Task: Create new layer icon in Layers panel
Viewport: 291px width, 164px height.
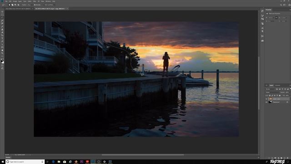Action: point(285,158)
